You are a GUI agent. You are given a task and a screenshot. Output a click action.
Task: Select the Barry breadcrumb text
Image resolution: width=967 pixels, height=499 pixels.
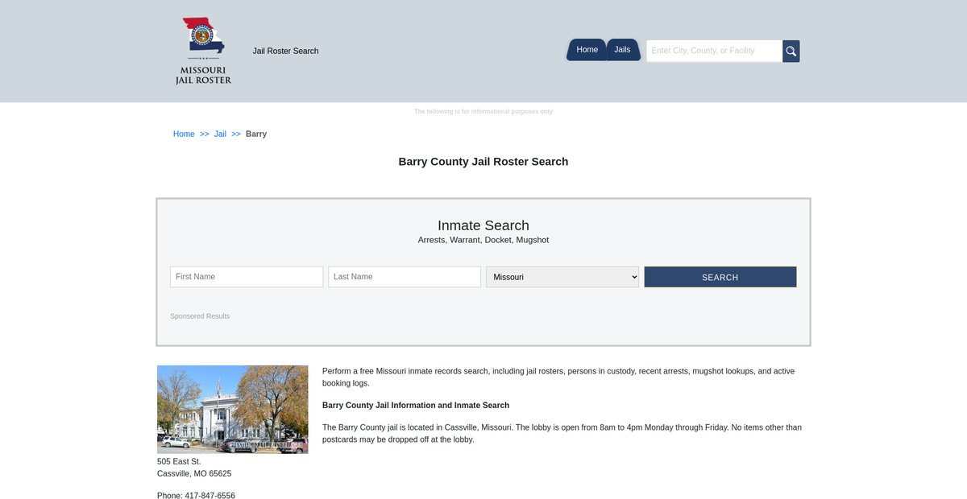click(256, 134)
